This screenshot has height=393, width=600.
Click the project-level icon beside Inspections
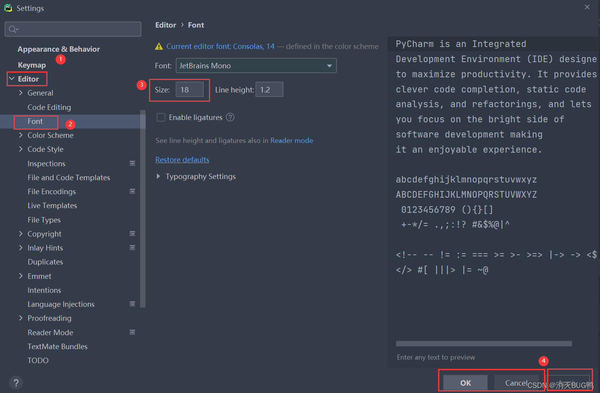[132, 163]
